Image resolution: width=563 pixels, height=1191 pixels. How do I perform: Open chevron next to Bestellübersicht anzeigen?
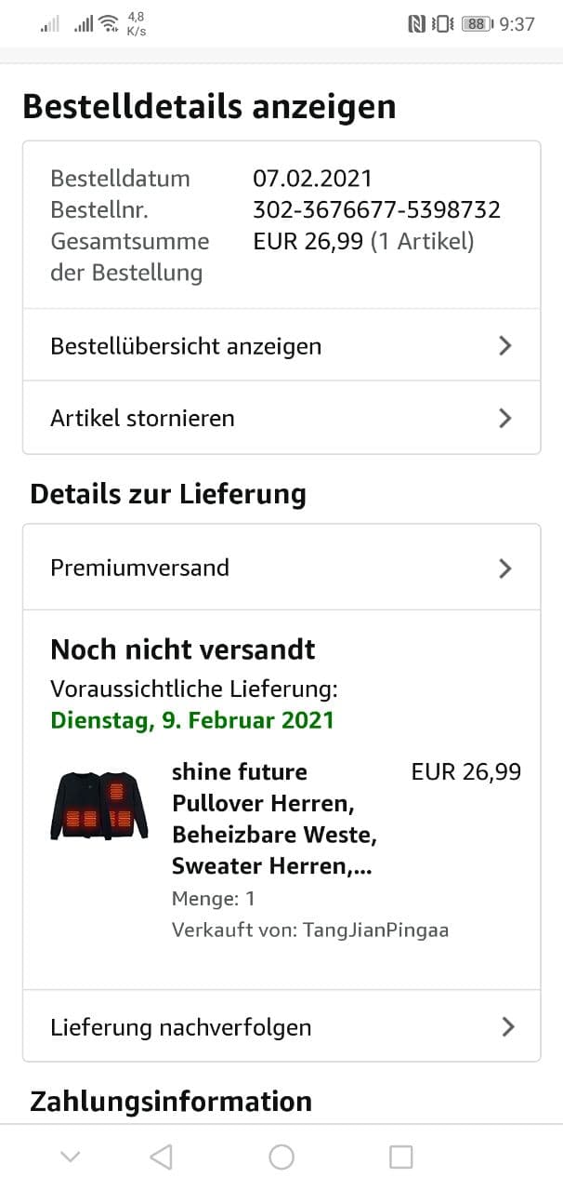coord(504,346)
